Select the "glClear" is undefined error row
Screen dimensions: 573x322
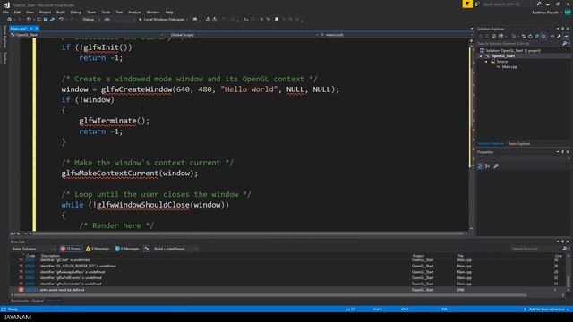tap(286, 260)
